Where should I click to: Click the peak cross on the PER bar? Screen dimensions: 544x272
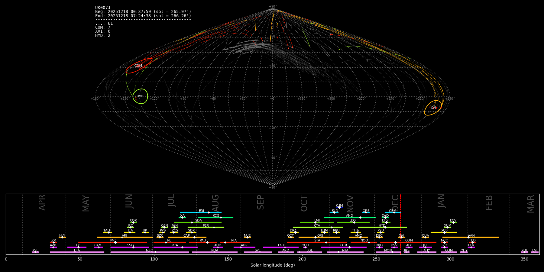[x=214, y=227]
